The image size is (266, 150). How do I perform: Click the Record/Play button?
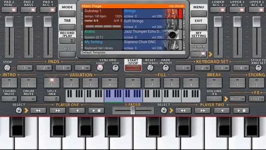click(x=67, y=41)
